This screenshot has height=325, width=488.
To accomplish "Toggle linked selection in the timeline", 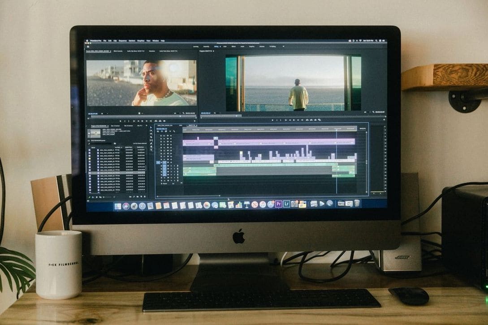I will (166, 132).
